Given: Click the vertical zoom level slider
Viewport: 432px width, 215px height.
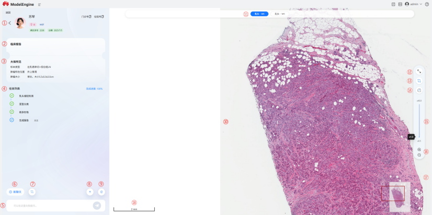Looking at the screenshot, I should (419, 120).
